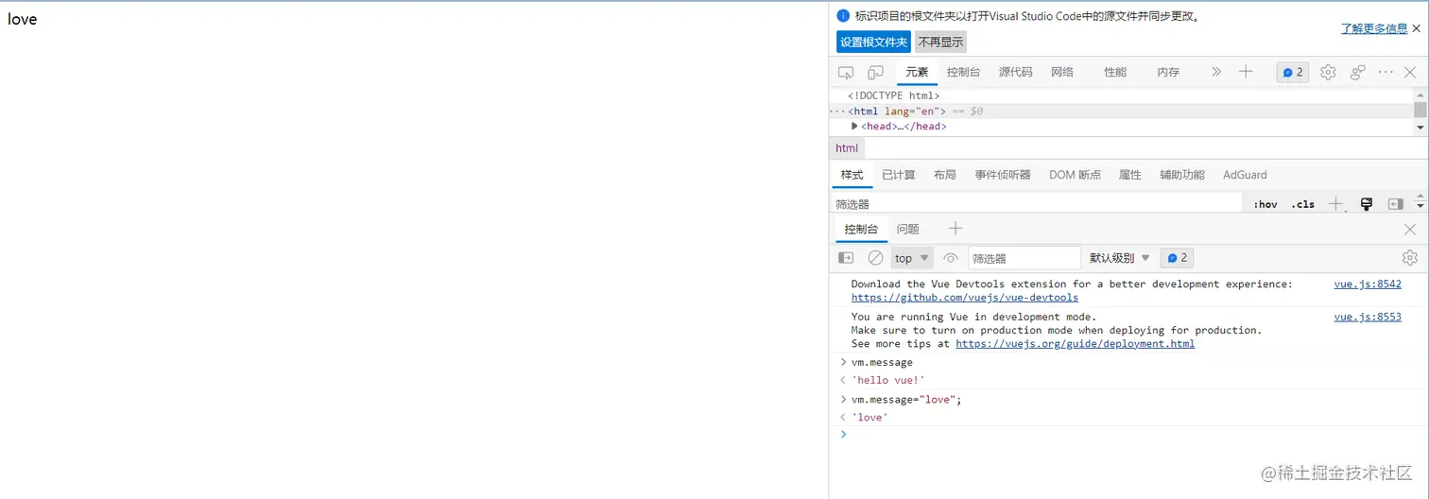Open the vue-devtools GitHub link
The height and width of the screenshot is (499, 1429).
tap(965, 298)
